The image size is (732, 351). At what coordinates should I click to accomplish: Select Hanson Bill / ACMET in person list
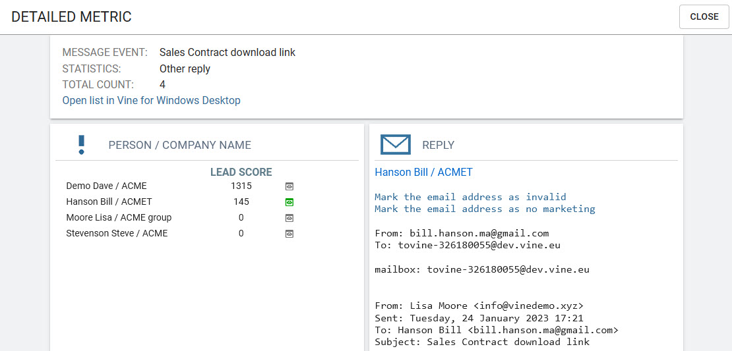coord(109,202)
